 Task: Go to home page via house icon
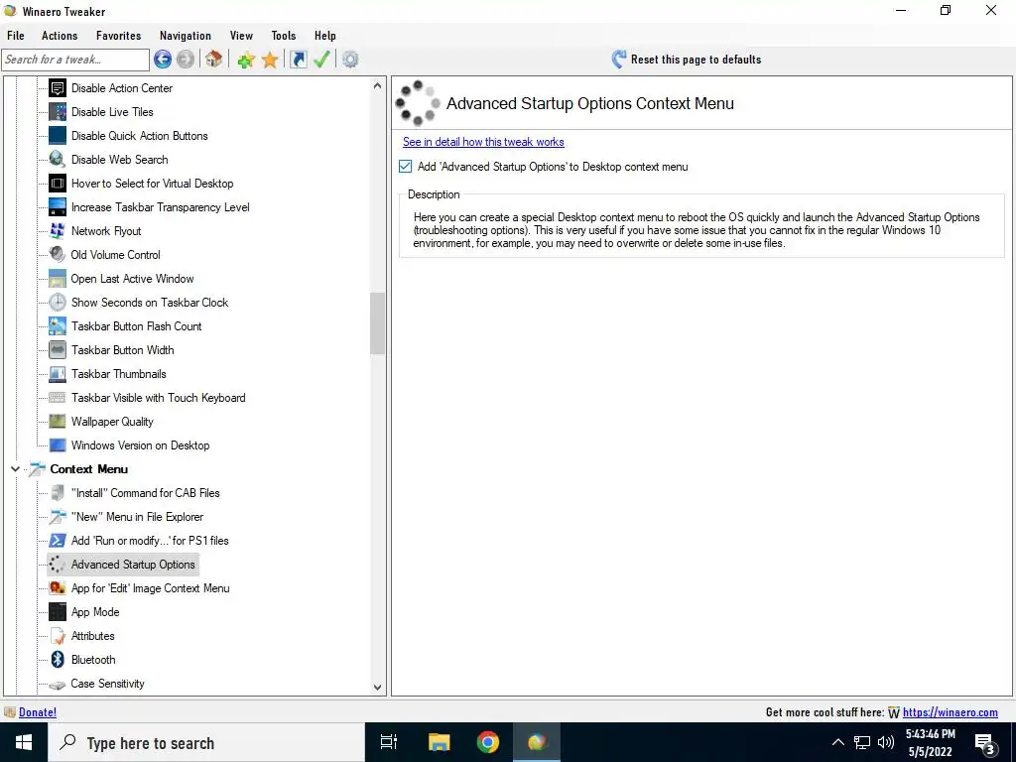click(214, 60)
